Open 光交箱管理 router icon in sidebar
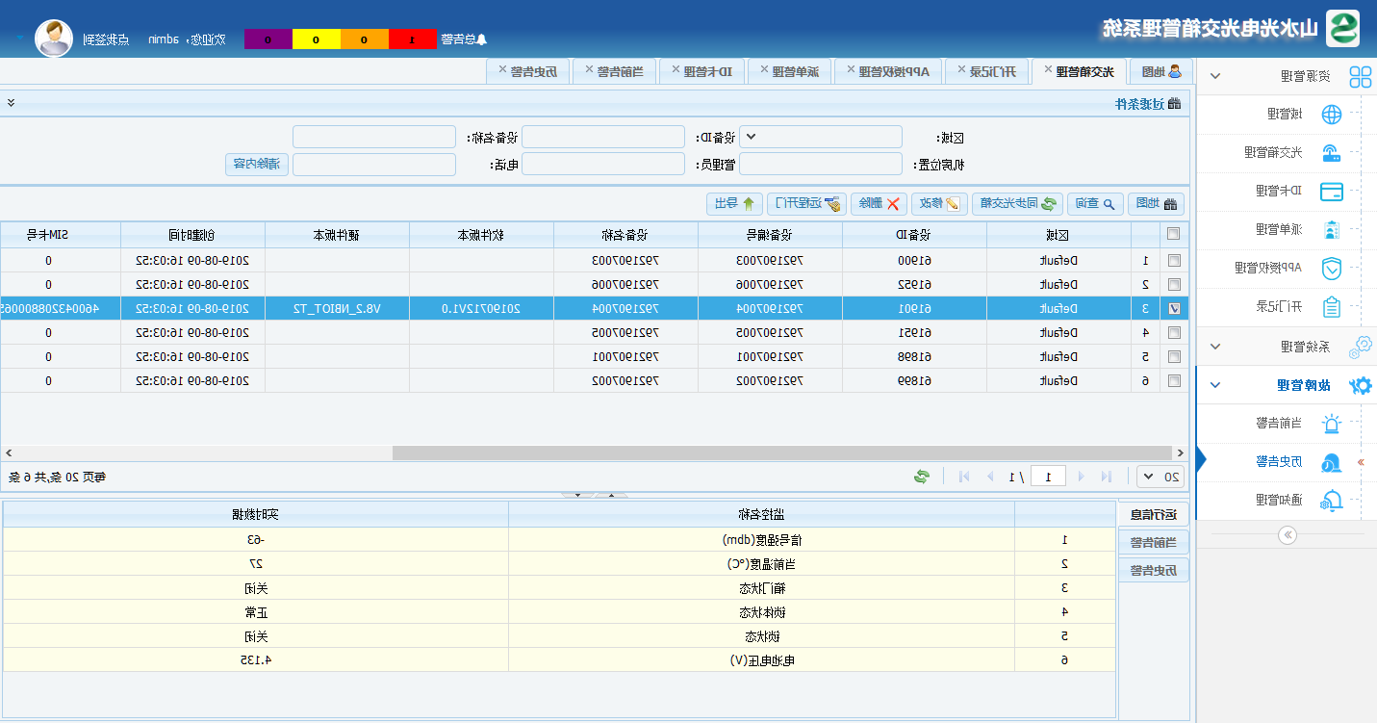Image resolution: width=1377 pixels, height=723 pixels. [1331, 152]
